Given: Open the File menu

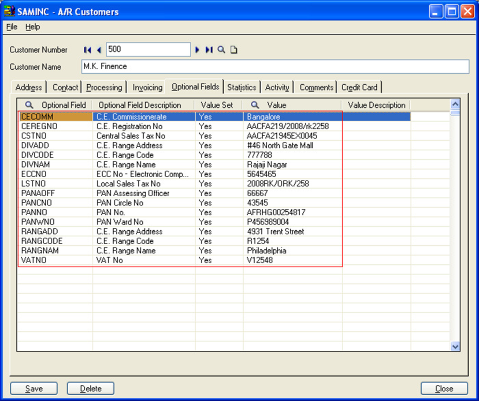Looking at the screenshot, I should [x=12, y=27].
